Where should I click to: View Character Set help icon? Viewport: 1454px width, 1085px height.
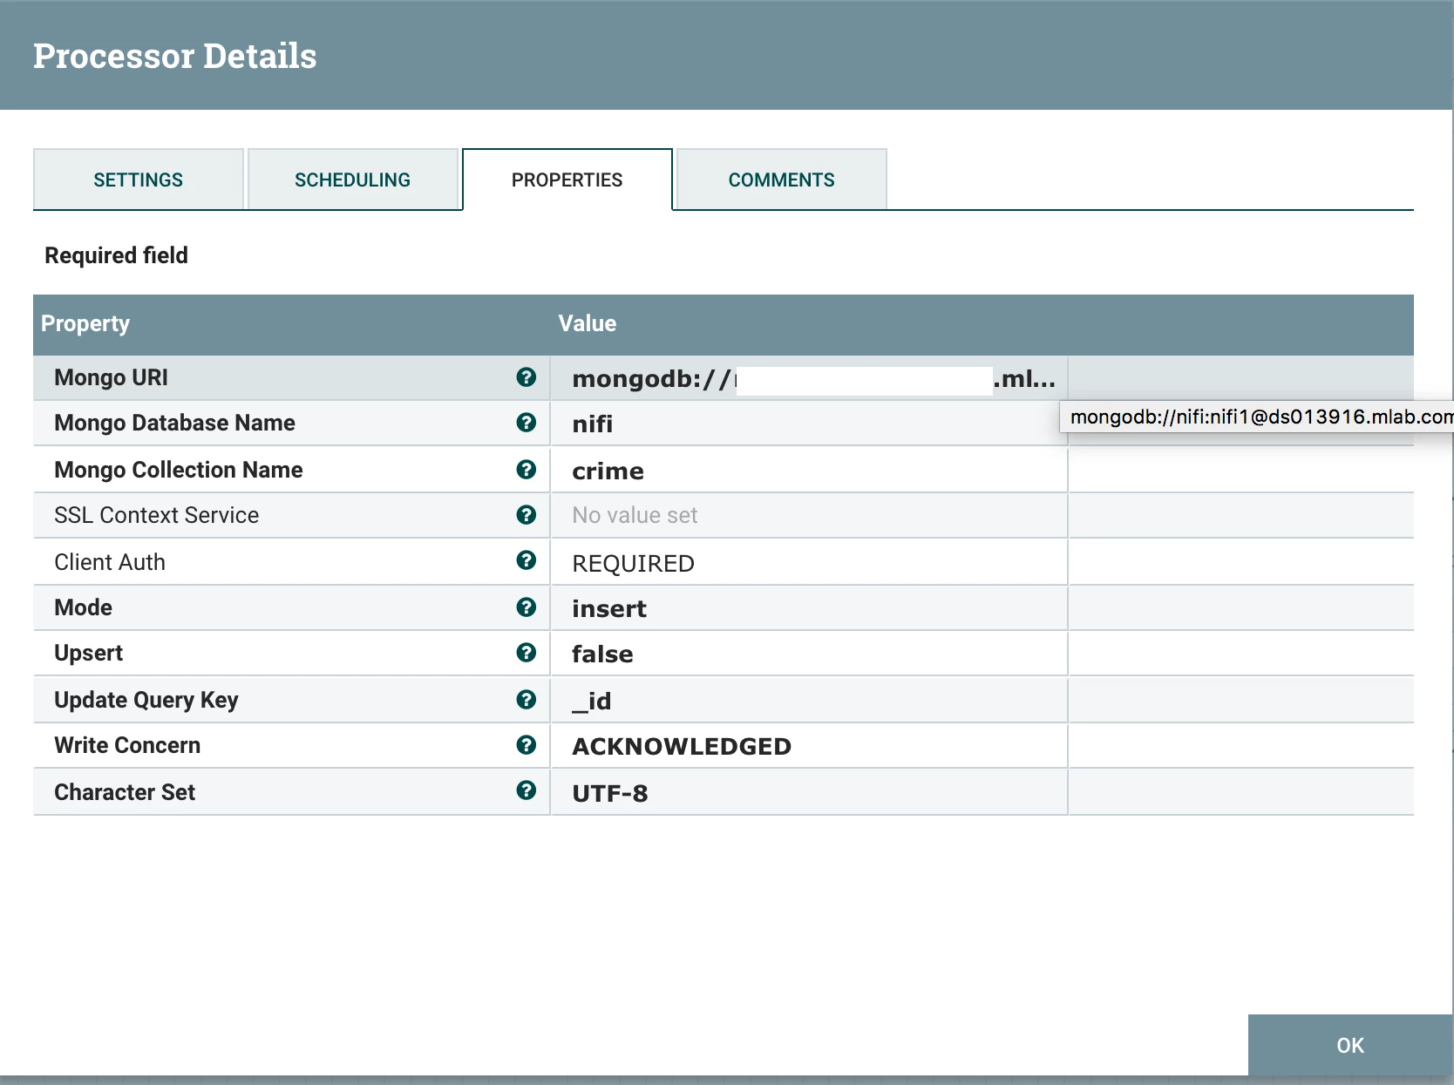pyautogui.click(x=527, y=790)
